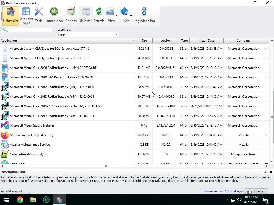Viewport: 274px width, 205px height.
Task: Open the volume control in the tray
Action: pyautogui.click(x=239, y=200)
